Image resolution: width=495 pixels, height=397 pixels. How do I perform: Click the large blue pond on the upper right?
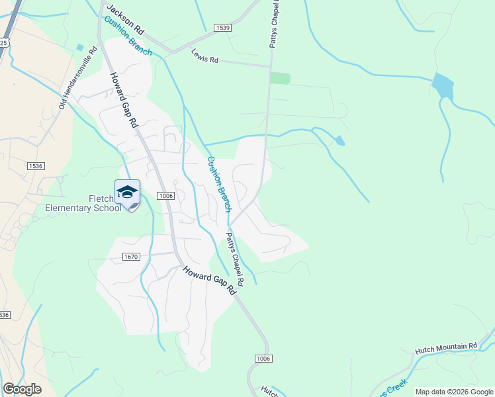click(x=443, y=86)
